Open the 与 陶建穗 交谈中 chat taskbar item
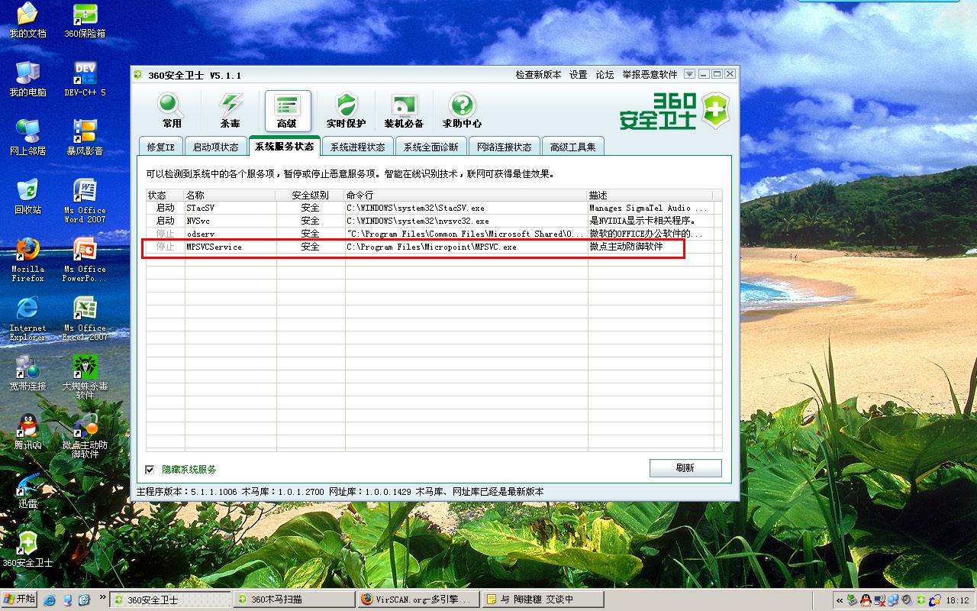The image size is (977, 611). [543, 600]
